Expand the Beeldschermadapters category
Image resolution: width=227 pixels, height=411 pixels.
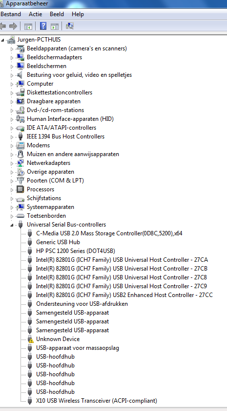tap(12, 57)
